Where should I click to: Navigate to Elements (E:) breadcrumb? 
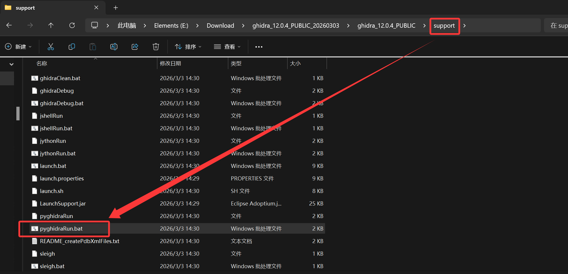[x=171, y=26]
